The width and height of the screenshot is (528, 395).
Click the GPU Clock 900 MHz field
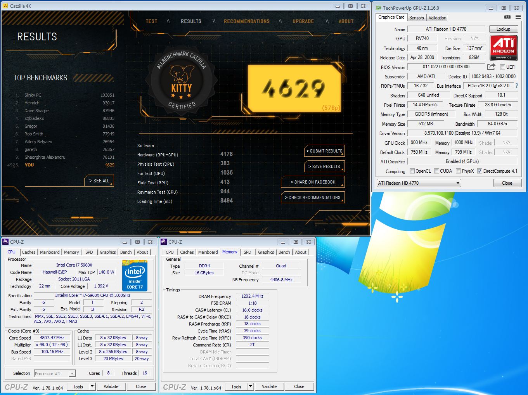coord(419,142)
